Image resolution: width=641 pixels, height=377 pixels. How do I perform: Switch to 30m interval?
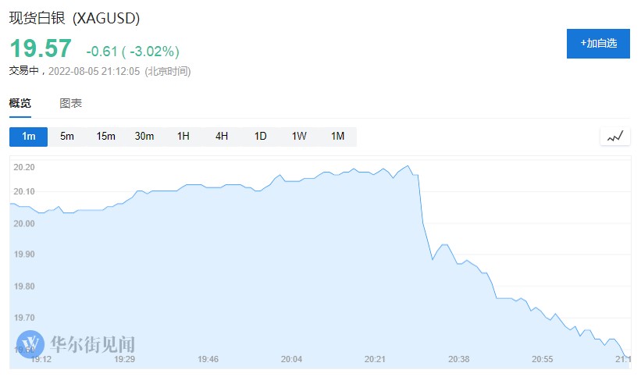(x=144, y=137)
